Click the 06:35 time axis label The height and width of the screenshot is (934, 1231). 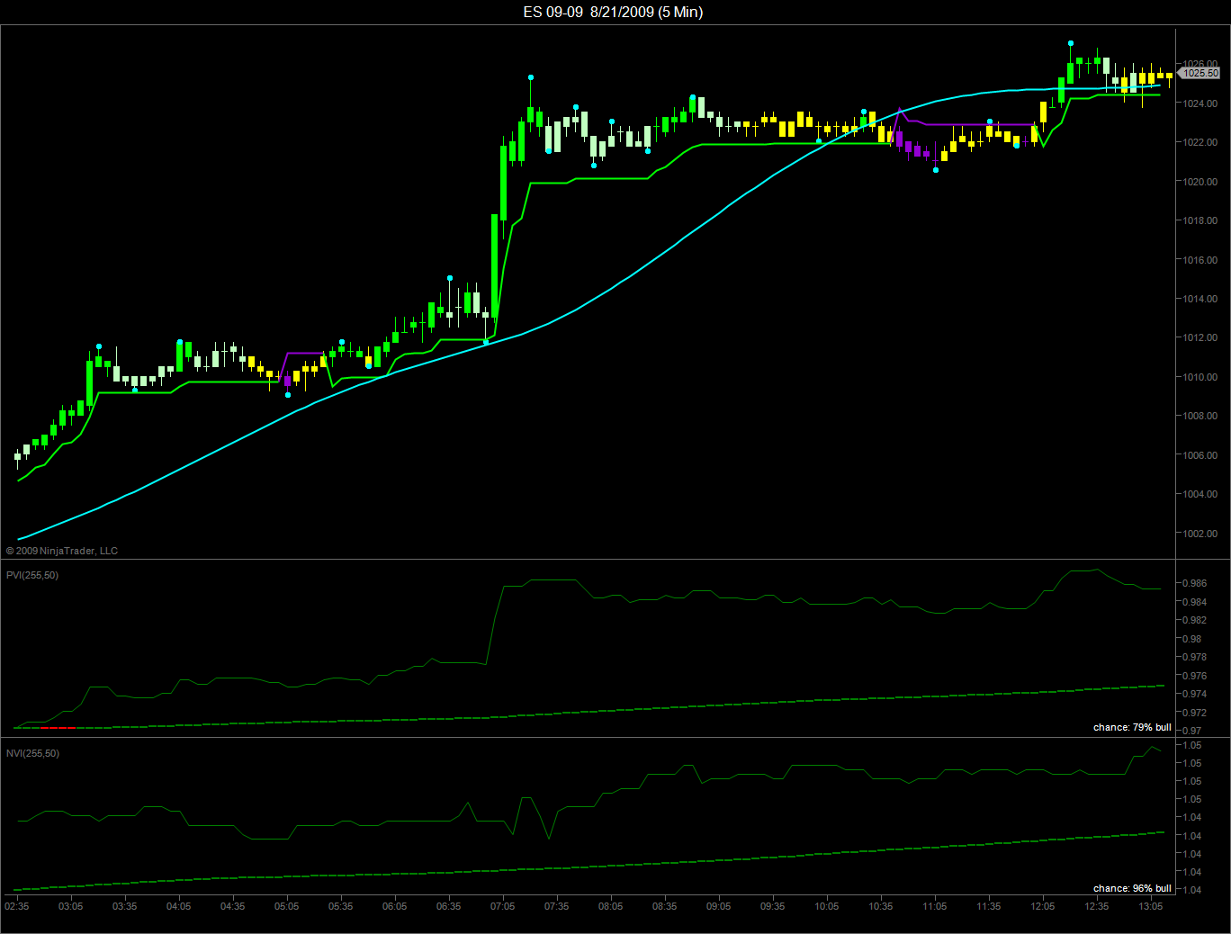[x=449, y=906]
